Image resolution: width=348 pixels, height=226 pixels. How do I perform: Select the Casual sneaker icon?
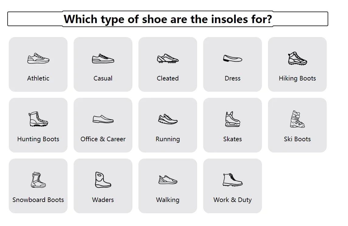pyautogui.click(x=103, y=58)
